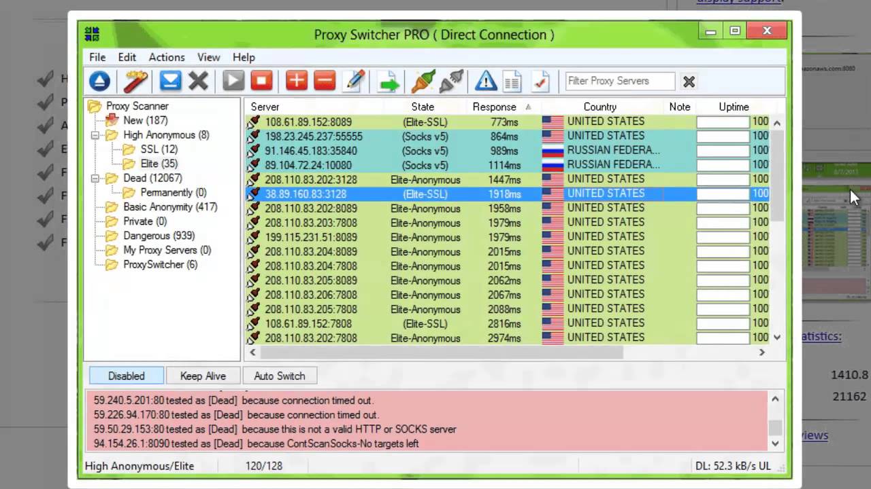Select the Auto Switch mode button
Image resolution: width=871 pixels, height=489 pixels.
tap(280, 376)
